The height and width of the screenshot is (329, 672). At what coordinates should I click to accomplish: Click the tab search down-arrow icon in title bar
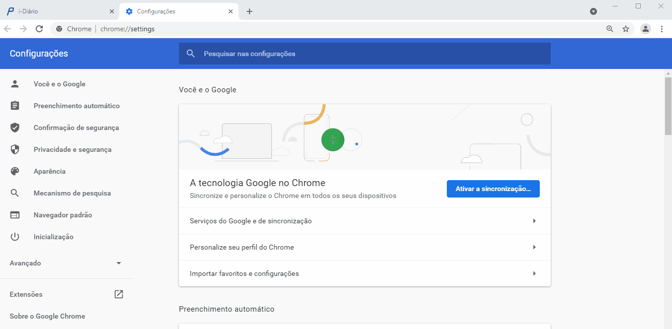(593, 11)
